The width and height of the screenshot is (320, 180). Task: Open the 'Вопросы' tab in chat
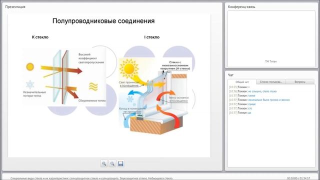coord(300,82)
